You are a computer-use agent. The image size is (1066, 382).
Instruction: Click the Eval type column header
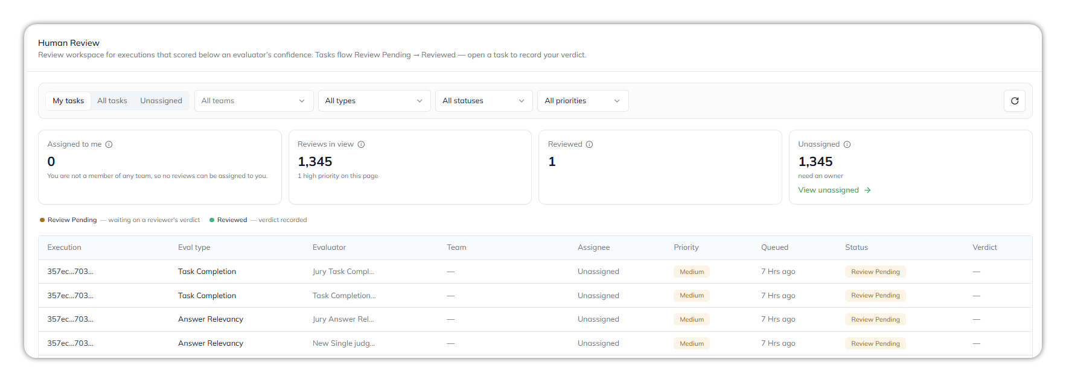click(x=194, y=247)
